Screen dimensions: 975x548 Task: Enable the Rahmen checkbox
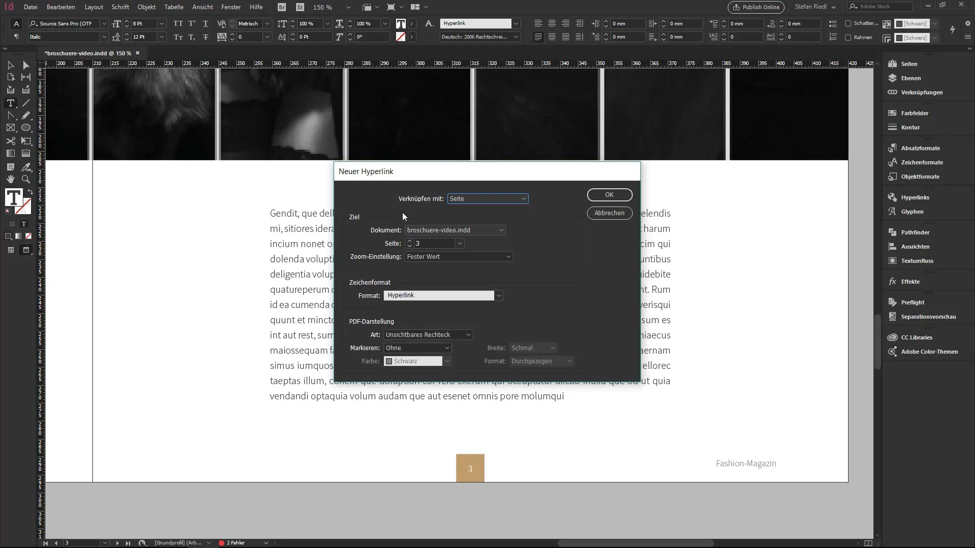point(848,37)
